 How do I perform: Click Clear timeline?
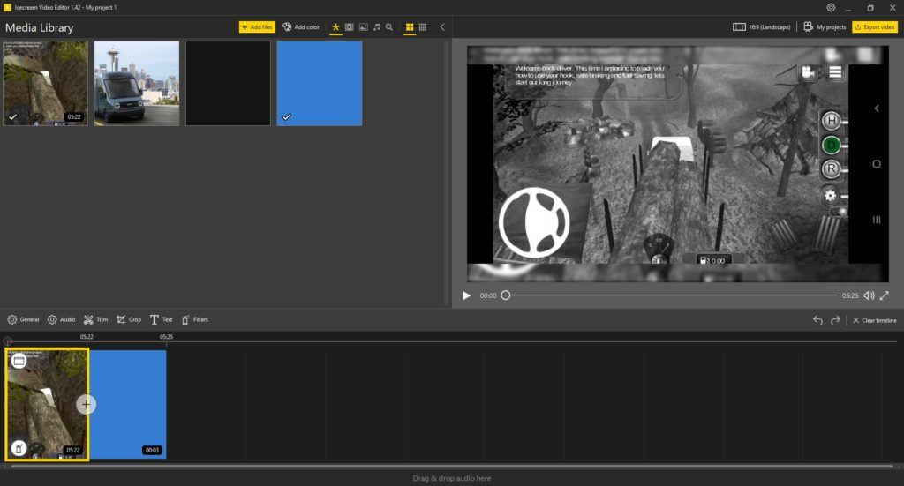click(x=874, y=320)
